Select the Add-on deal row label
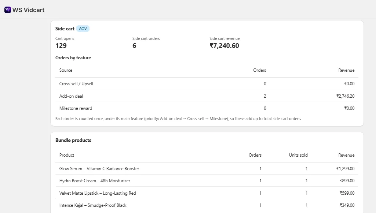This screenshot has width=376, height=213. coord(71,96)
